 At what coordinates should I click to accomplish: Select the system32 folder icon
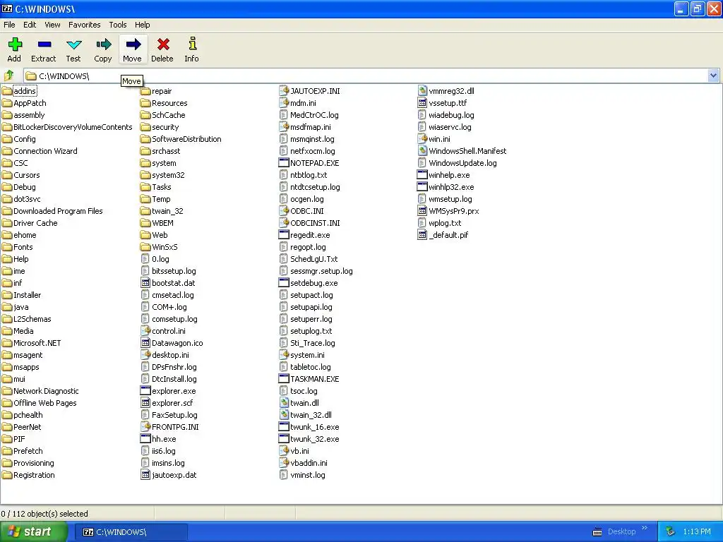145,175
